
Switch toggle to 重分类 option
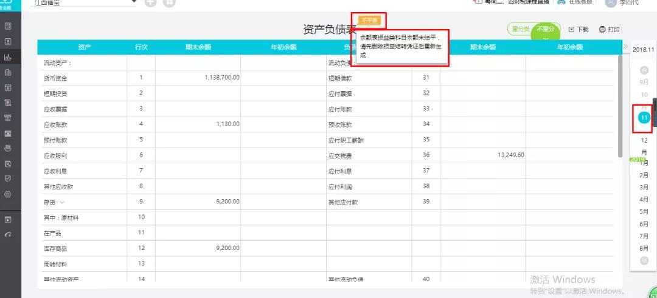point(521,29)
